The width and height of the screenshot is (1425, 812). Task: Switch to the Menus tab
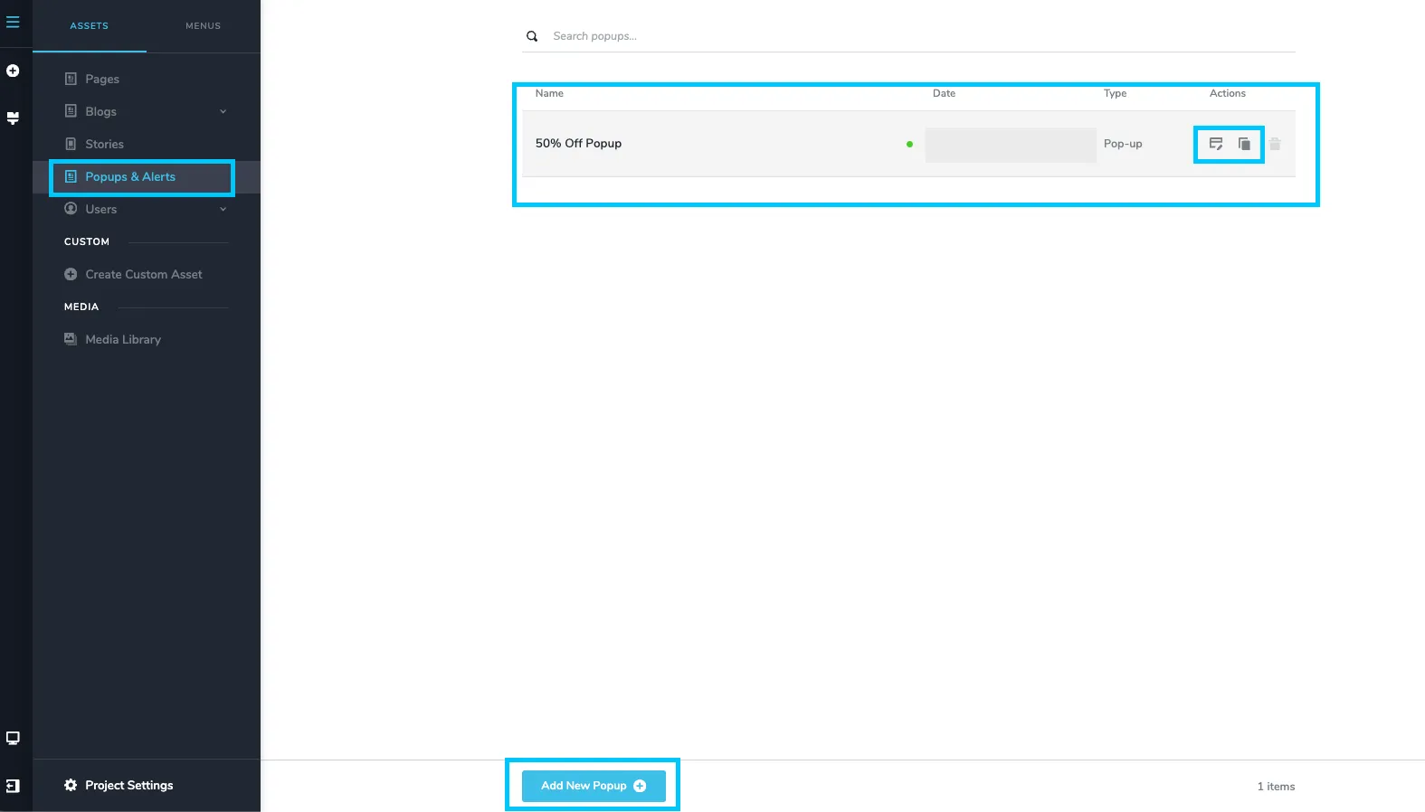204,26
